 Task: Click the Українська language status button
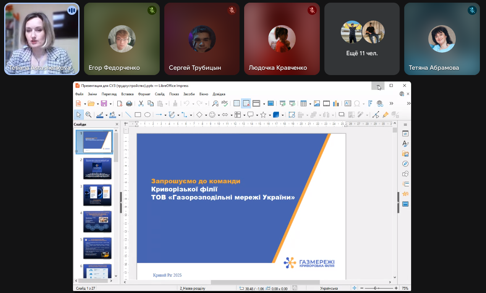click(x=329, y=288)
